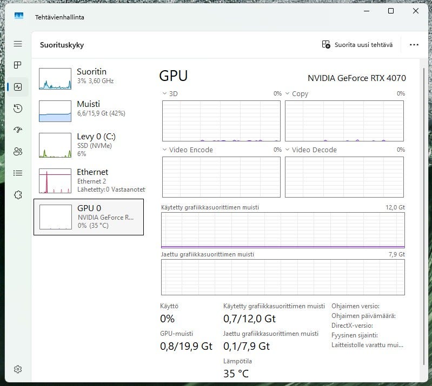Open the Users page icon
The height and width of the screenshot is (386, 432).
[x=18, y=152]
